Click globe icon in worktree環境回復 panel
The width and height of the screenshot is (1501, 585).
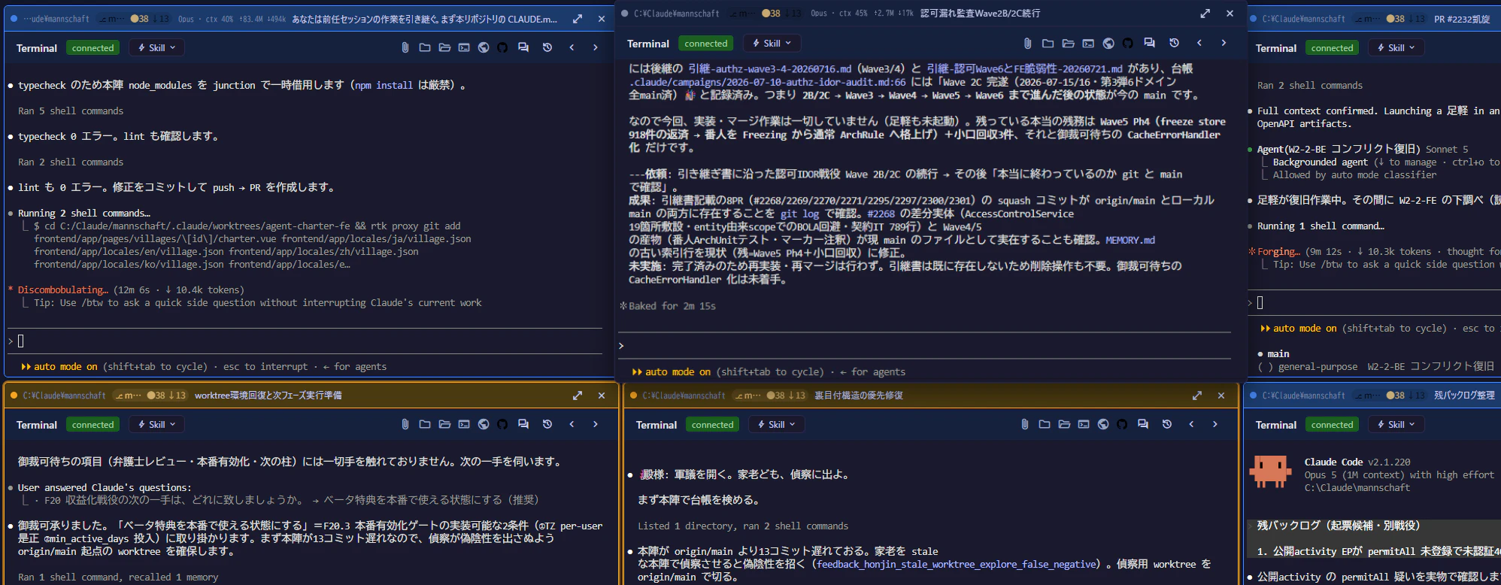(x=484, y=424)
